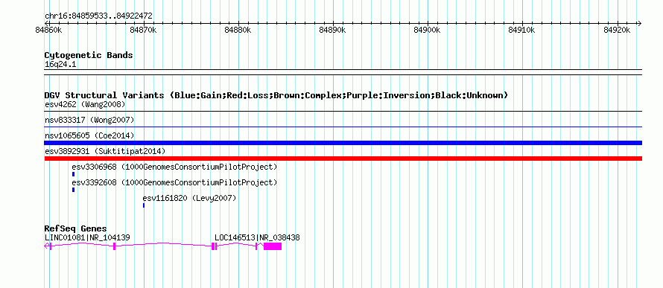Open variant esv3892931 (Suktitipat2014) label

point(105,151)
